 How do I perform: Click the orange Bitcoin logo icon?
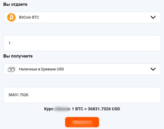tap(11, 17)
